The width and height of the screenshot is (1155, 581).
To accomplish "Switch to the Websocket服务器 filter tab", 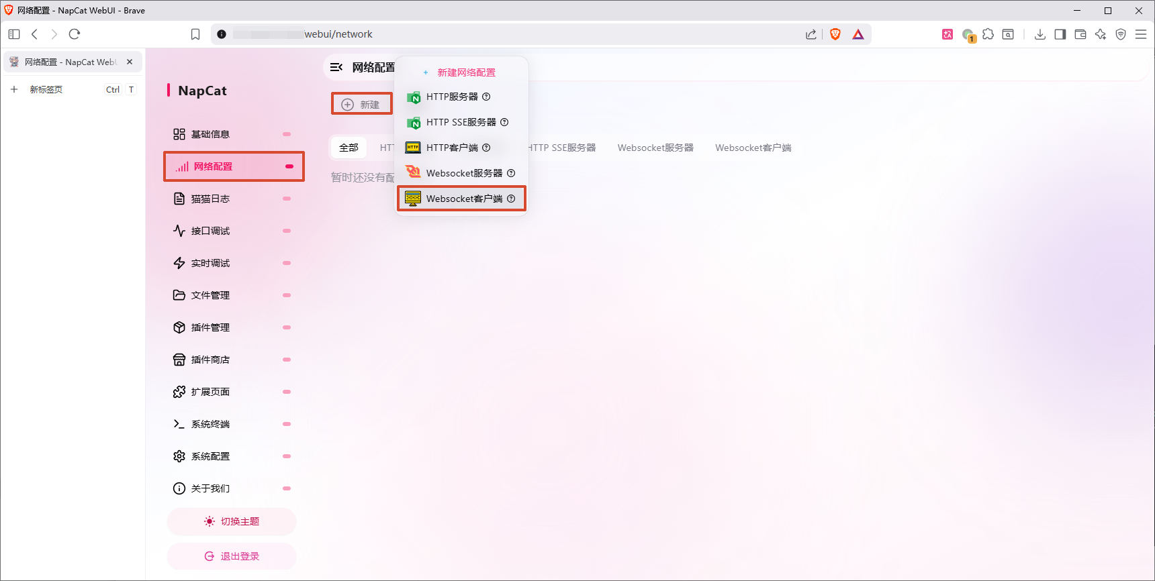I will (655, 148).
